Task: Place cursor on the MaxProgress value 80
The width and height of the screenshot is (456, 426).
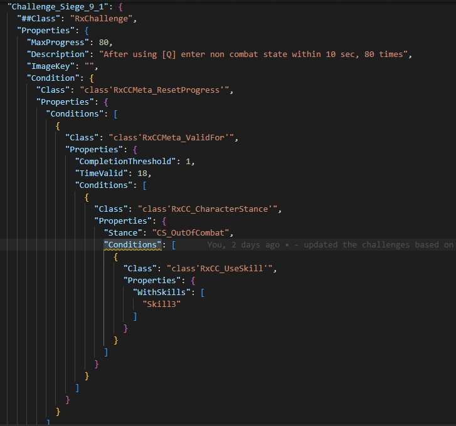Action: pos(105,42)
